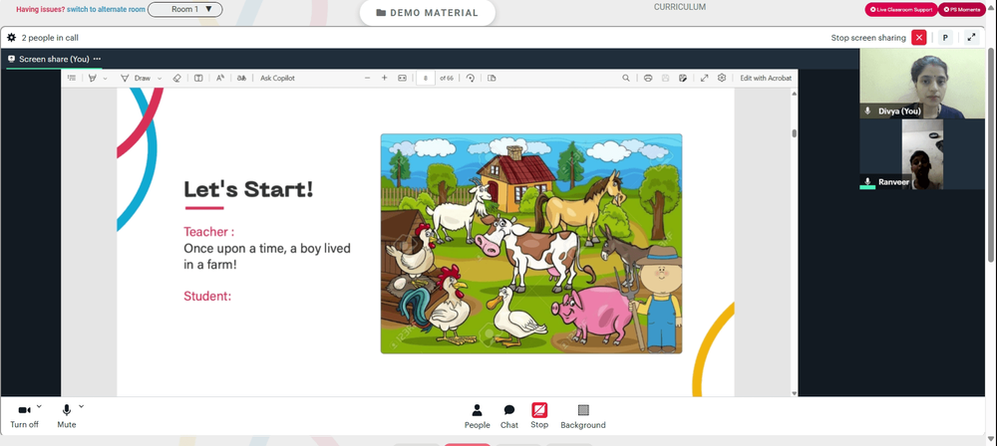Select Divya (You) video tile
This screenshot has width=997, height=446.
pos(922,84)
